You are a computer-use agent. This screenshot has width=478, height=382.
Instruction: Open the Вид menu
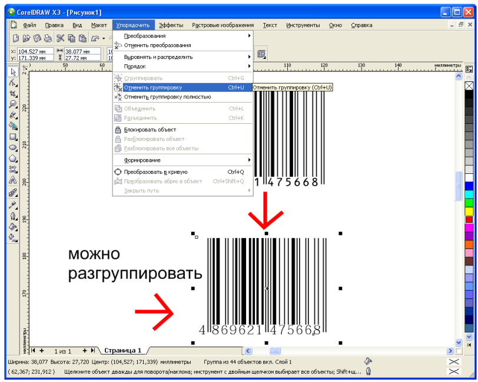77,25
